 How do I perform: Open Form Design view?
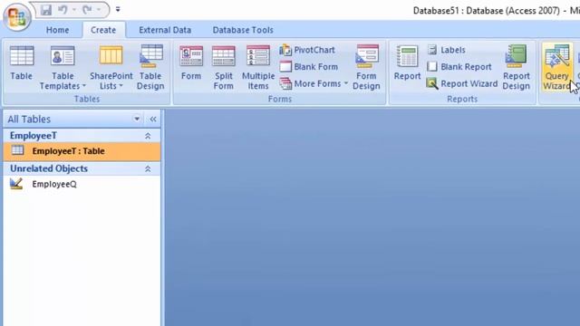366,68
